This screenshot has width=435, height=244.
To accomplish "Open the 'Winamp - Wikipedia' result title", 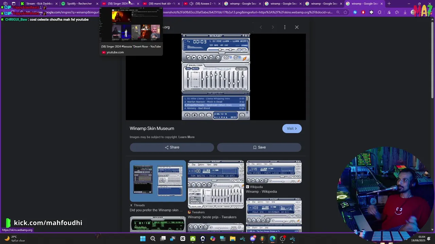I will point(261,191).
